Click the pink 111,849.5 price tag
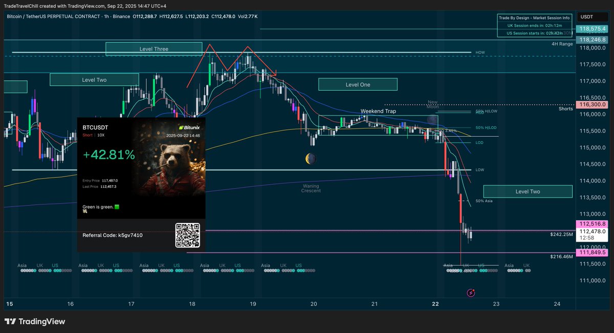The height and width of the screenshot is (333, 614). click(593, 253)
